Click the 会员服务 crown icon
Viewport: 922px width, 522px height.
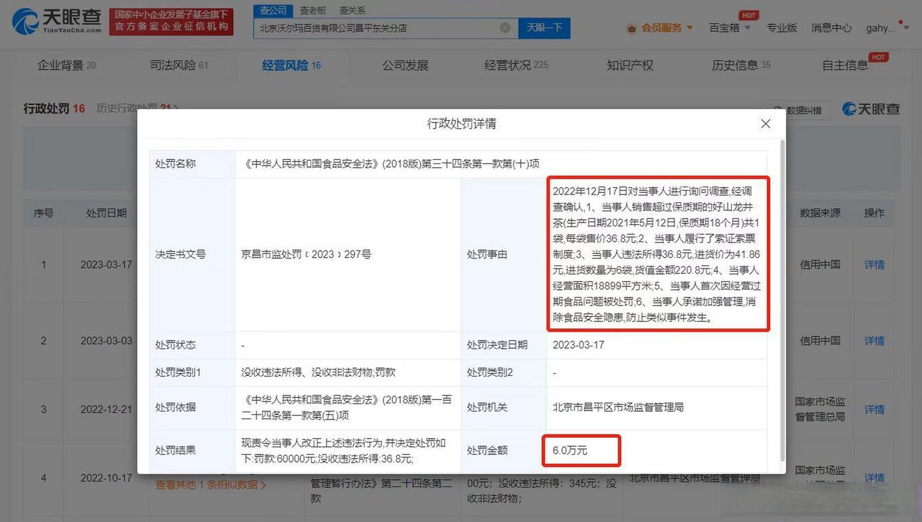pos(631,28)
